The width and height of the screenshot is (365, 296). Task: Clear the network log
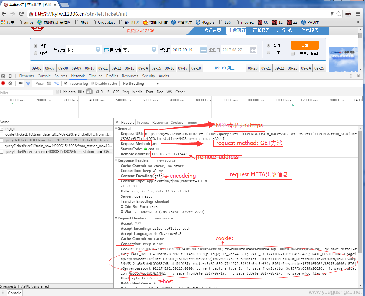tap(10, 83)
